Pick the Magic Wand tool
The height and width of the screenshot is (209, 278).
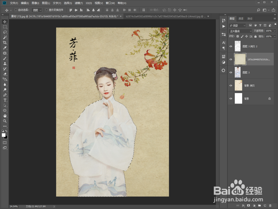coord(5,37)
